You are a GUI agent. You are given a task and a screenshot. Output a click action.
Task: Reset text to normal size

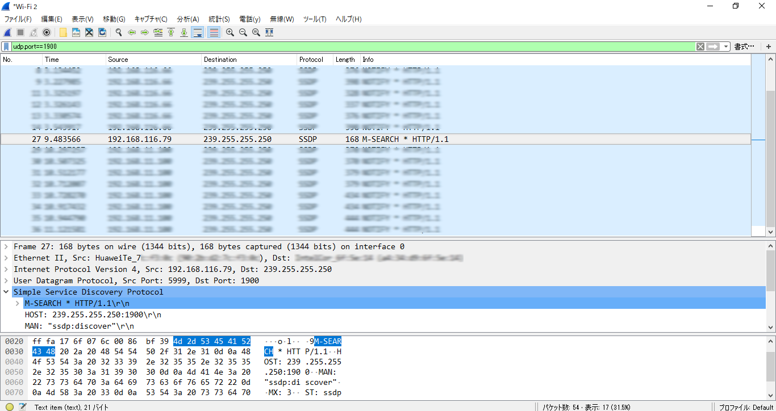coord(256,32)
